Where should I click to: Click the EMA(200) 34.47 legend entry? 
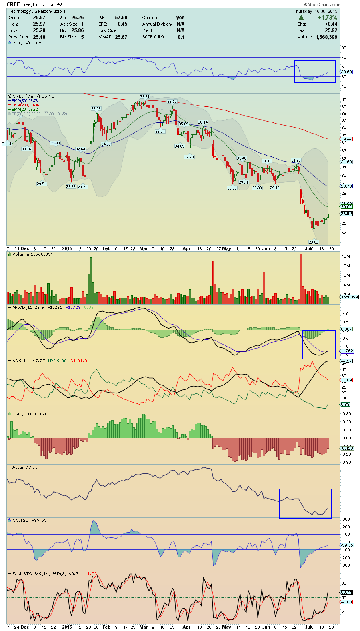tap(24, 105)
